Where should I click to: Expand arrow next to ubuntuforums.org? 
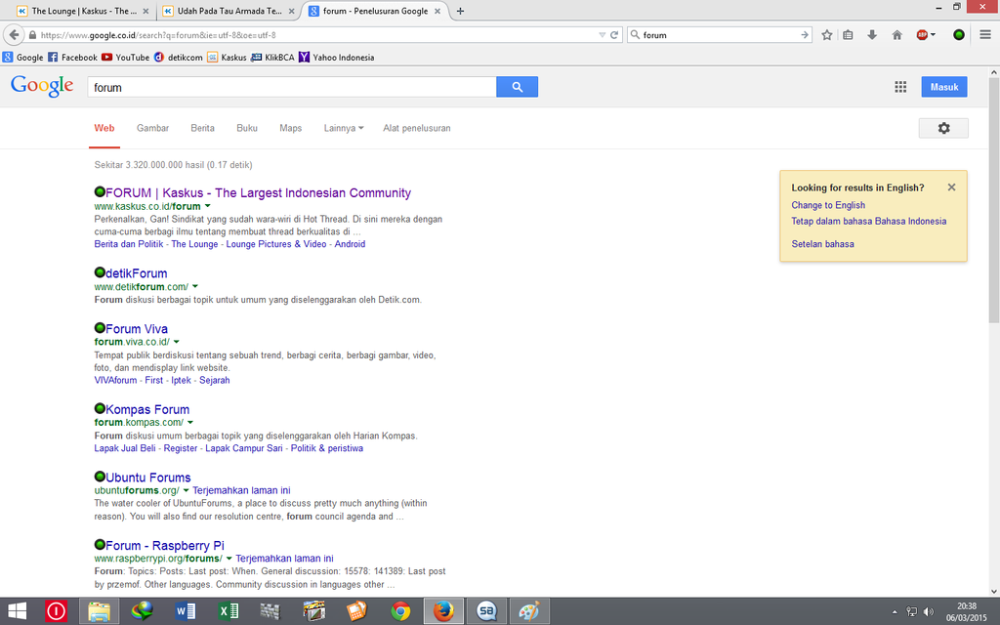[187, 490]
